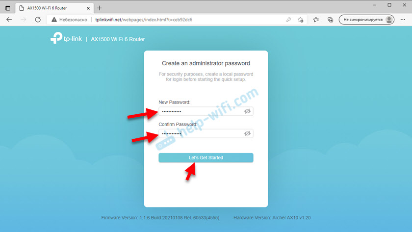The image size is (412, 232).
Task: Add page to favorites star icon
Action: pyautogui.click(x=301, y=20)
